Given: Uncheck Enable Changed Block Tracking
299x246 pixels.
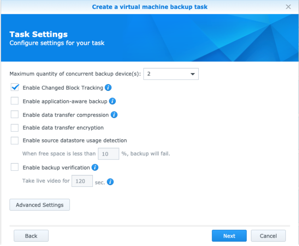Looking at the screenshot, I should pos(15,87).
